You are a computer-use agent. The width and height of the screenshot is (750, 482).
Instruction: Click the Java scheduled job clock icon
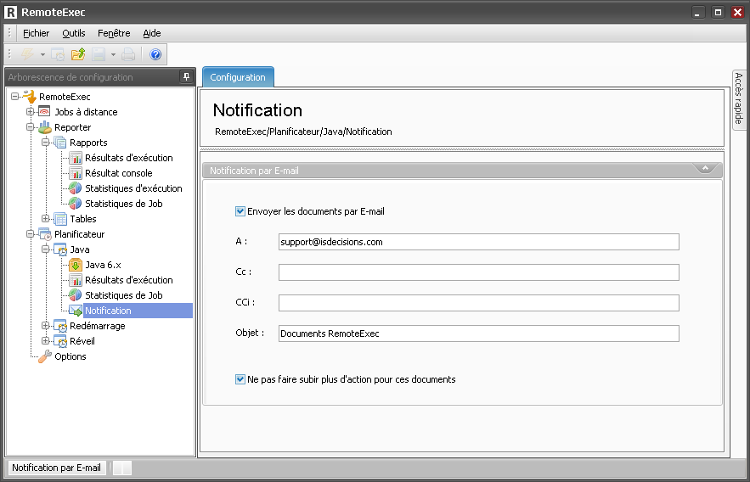click(x=60, y=249)
